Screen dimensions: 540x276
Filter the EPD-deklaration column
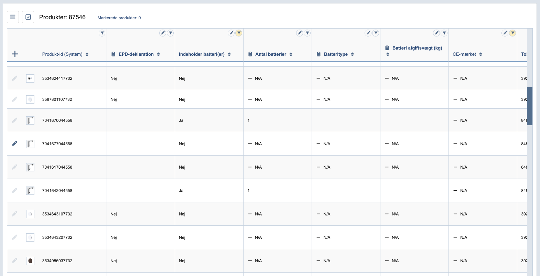point(171,33)
